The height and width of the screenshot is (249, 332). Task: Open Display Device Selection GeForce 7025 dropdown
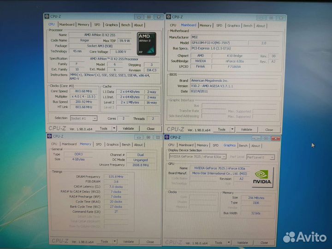pyautogui.click(x=198, y=157)
